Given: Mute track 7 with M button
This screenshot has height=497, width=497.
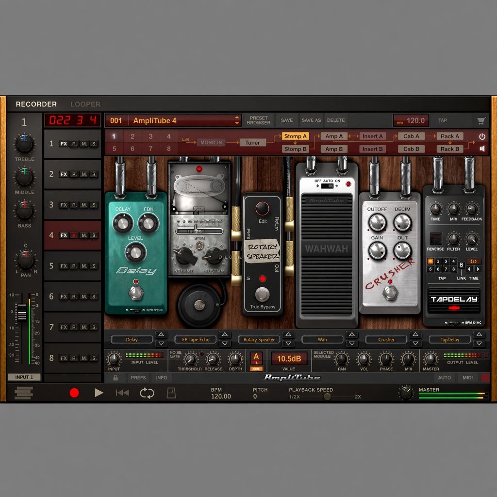Looking at the screenshot, I should click(83, 327).
